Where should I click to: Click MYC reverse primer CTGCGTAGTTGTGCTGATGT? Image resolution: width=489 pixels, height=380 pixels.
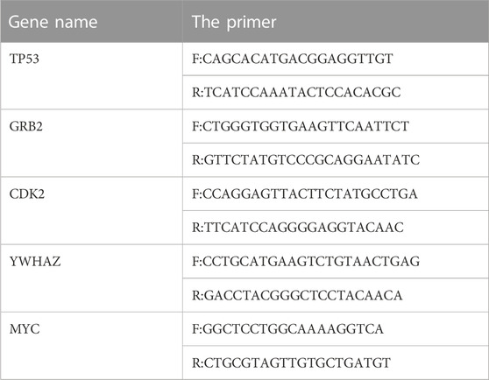click(x=291, y=362)
